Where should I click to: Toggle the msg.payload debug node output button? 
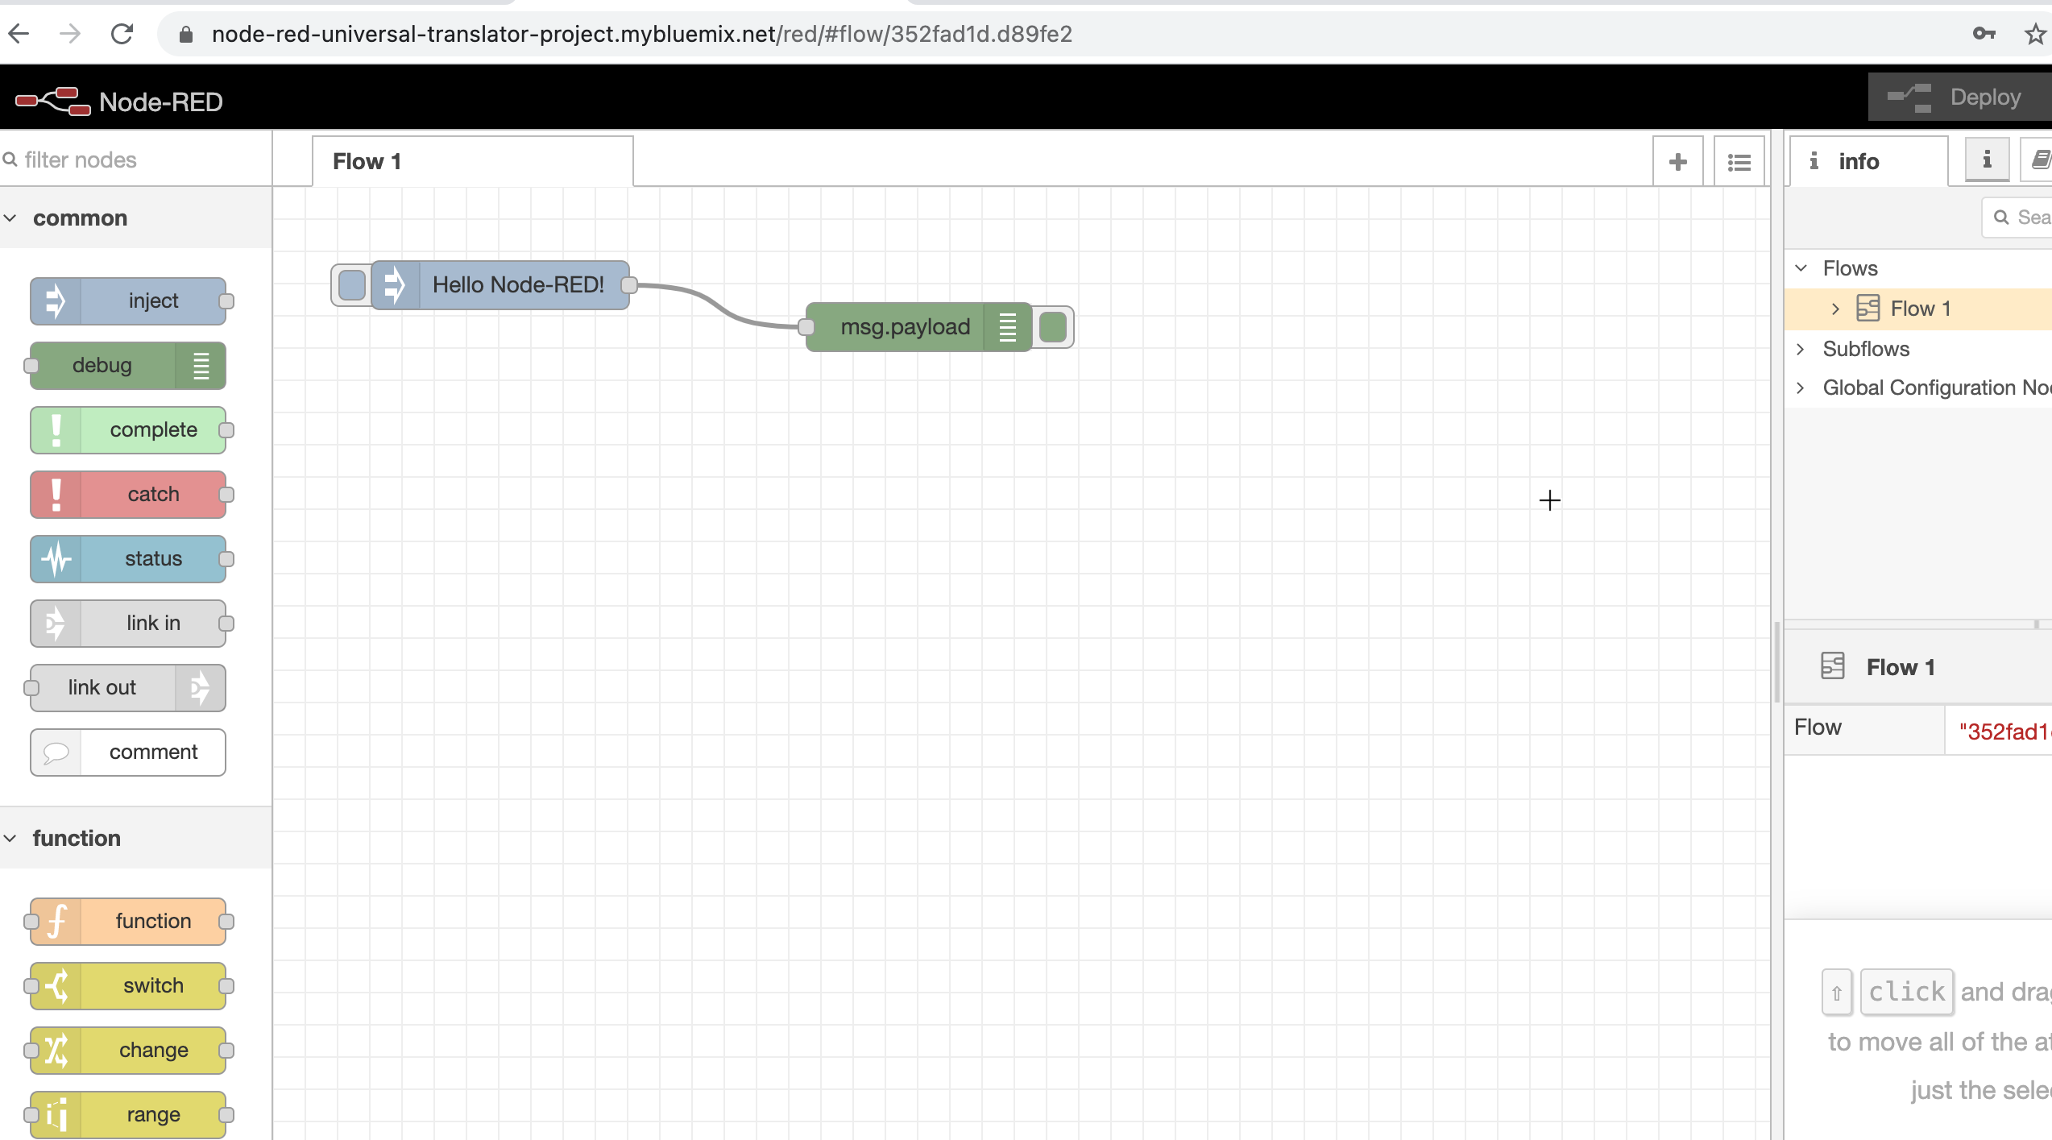pyautogui.click(x=1053, y=327)
